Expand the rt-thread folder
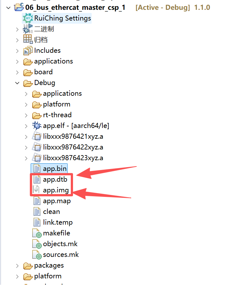Viewport: 250px width, 285px height. [x=26, y=115]
